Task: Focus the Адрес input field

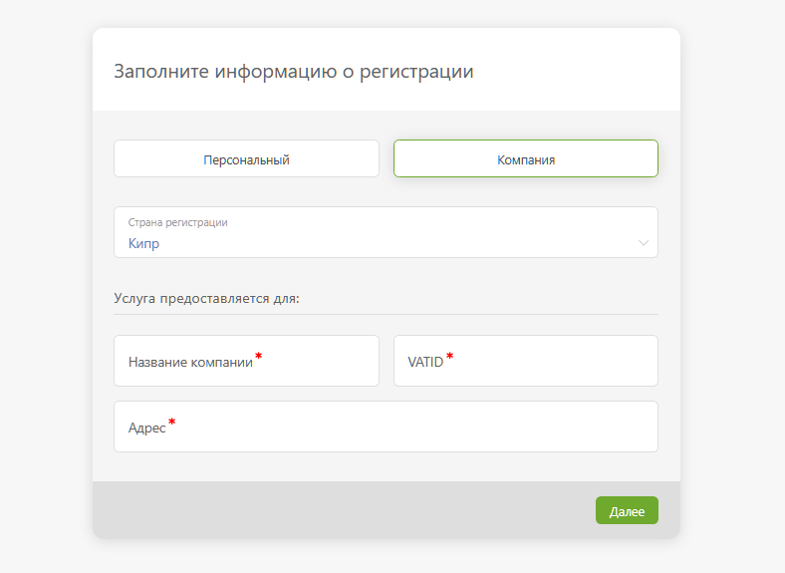Action: pos(386,427)
